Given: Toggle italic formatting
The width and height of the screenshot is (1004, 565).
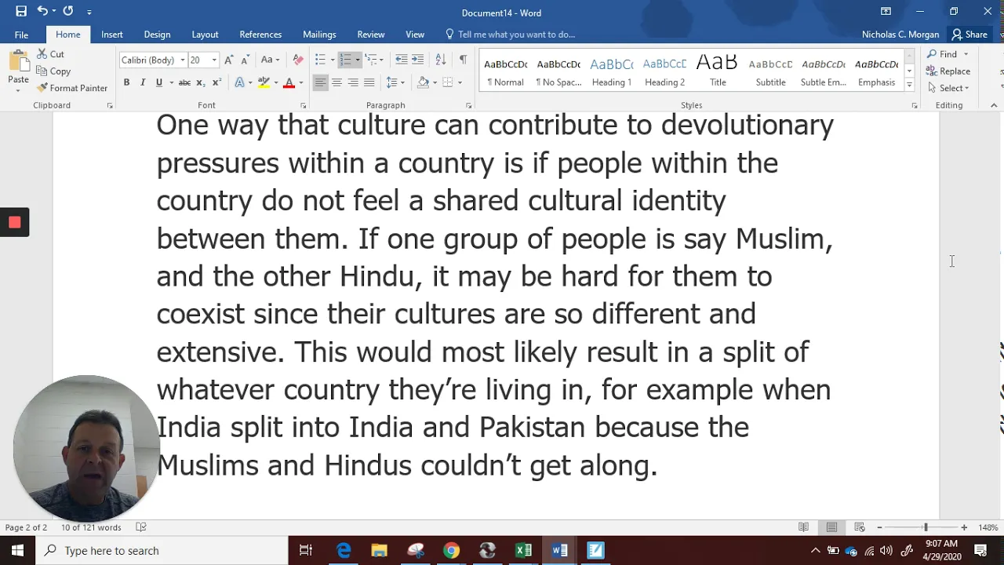Looking at the screenshot, I should coord(143,82).
